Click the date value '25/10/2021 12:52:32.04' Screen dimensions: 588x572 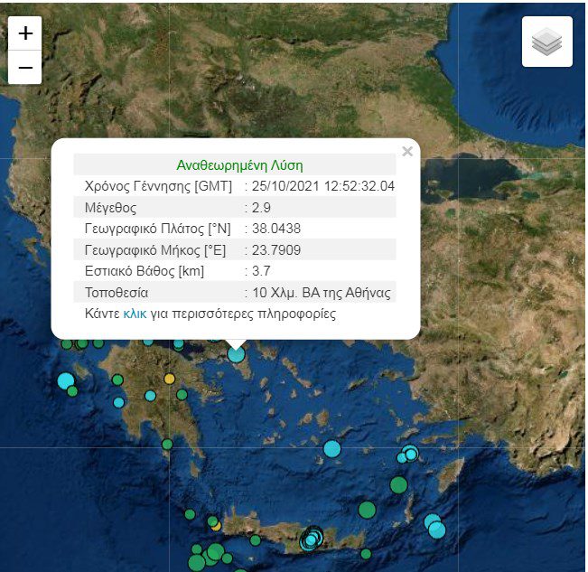(x=323, y=186)
